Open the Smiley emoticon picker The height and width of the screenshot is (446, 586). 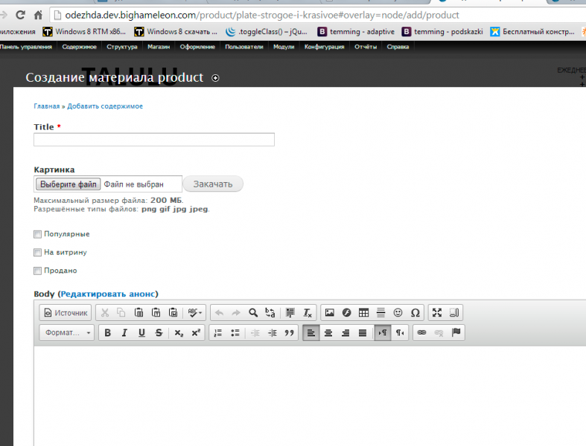tap(398, 313)
